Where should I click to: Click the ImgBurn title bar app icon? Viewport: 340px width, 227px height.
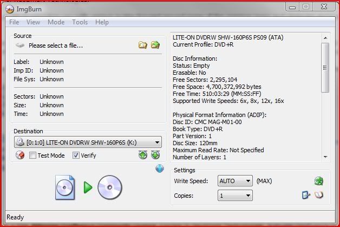[10, 9]
